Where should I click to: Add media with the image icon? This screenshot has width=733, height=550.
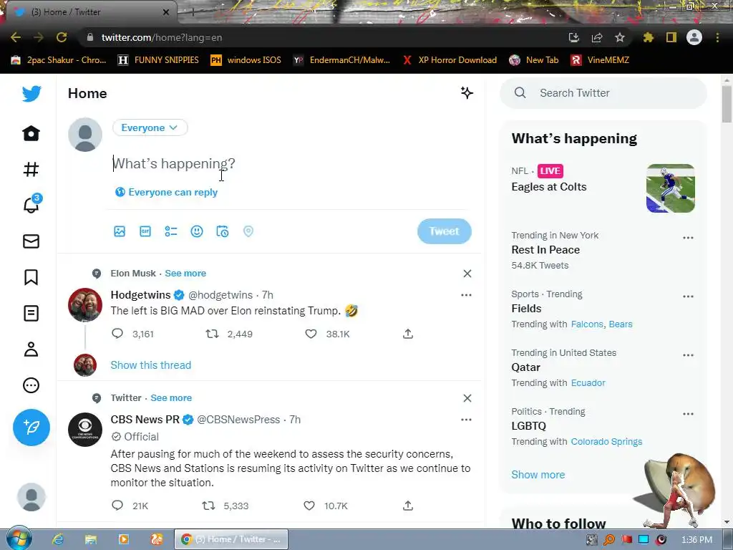(120, 231)
